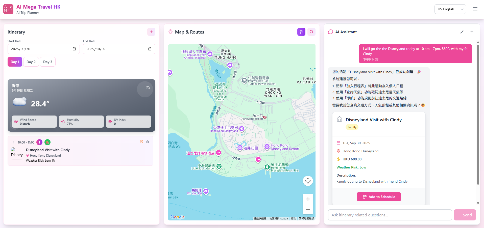Click the Disneyland Resort Pier marker
This screenshot has height=228, width=484.
(x=267, y=167)
